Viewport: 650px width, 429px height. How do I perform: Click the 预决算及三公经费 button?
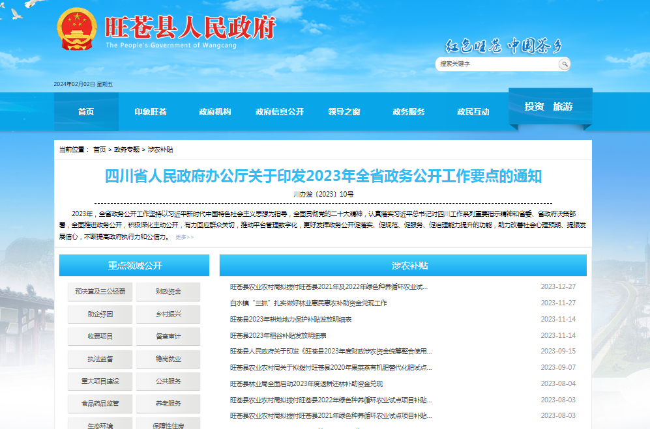coord(100,292)
